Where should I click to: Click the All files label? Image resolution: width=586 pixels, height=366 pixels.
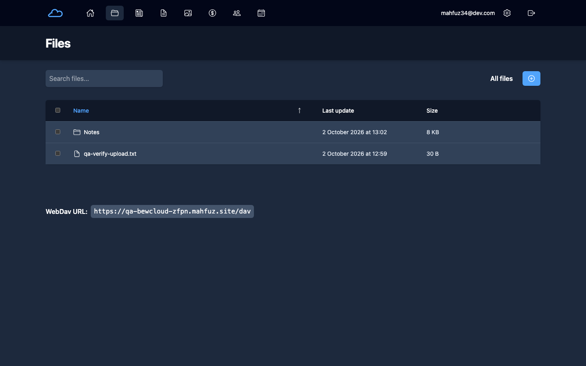pos(501,78)
